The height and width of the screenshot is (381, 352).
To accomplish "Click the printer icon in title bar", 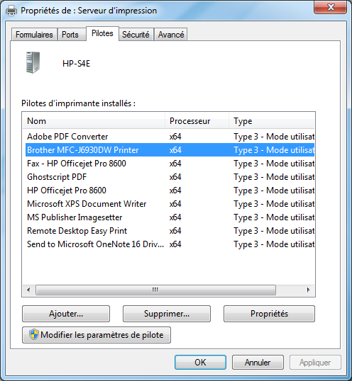I will point(11,11).
